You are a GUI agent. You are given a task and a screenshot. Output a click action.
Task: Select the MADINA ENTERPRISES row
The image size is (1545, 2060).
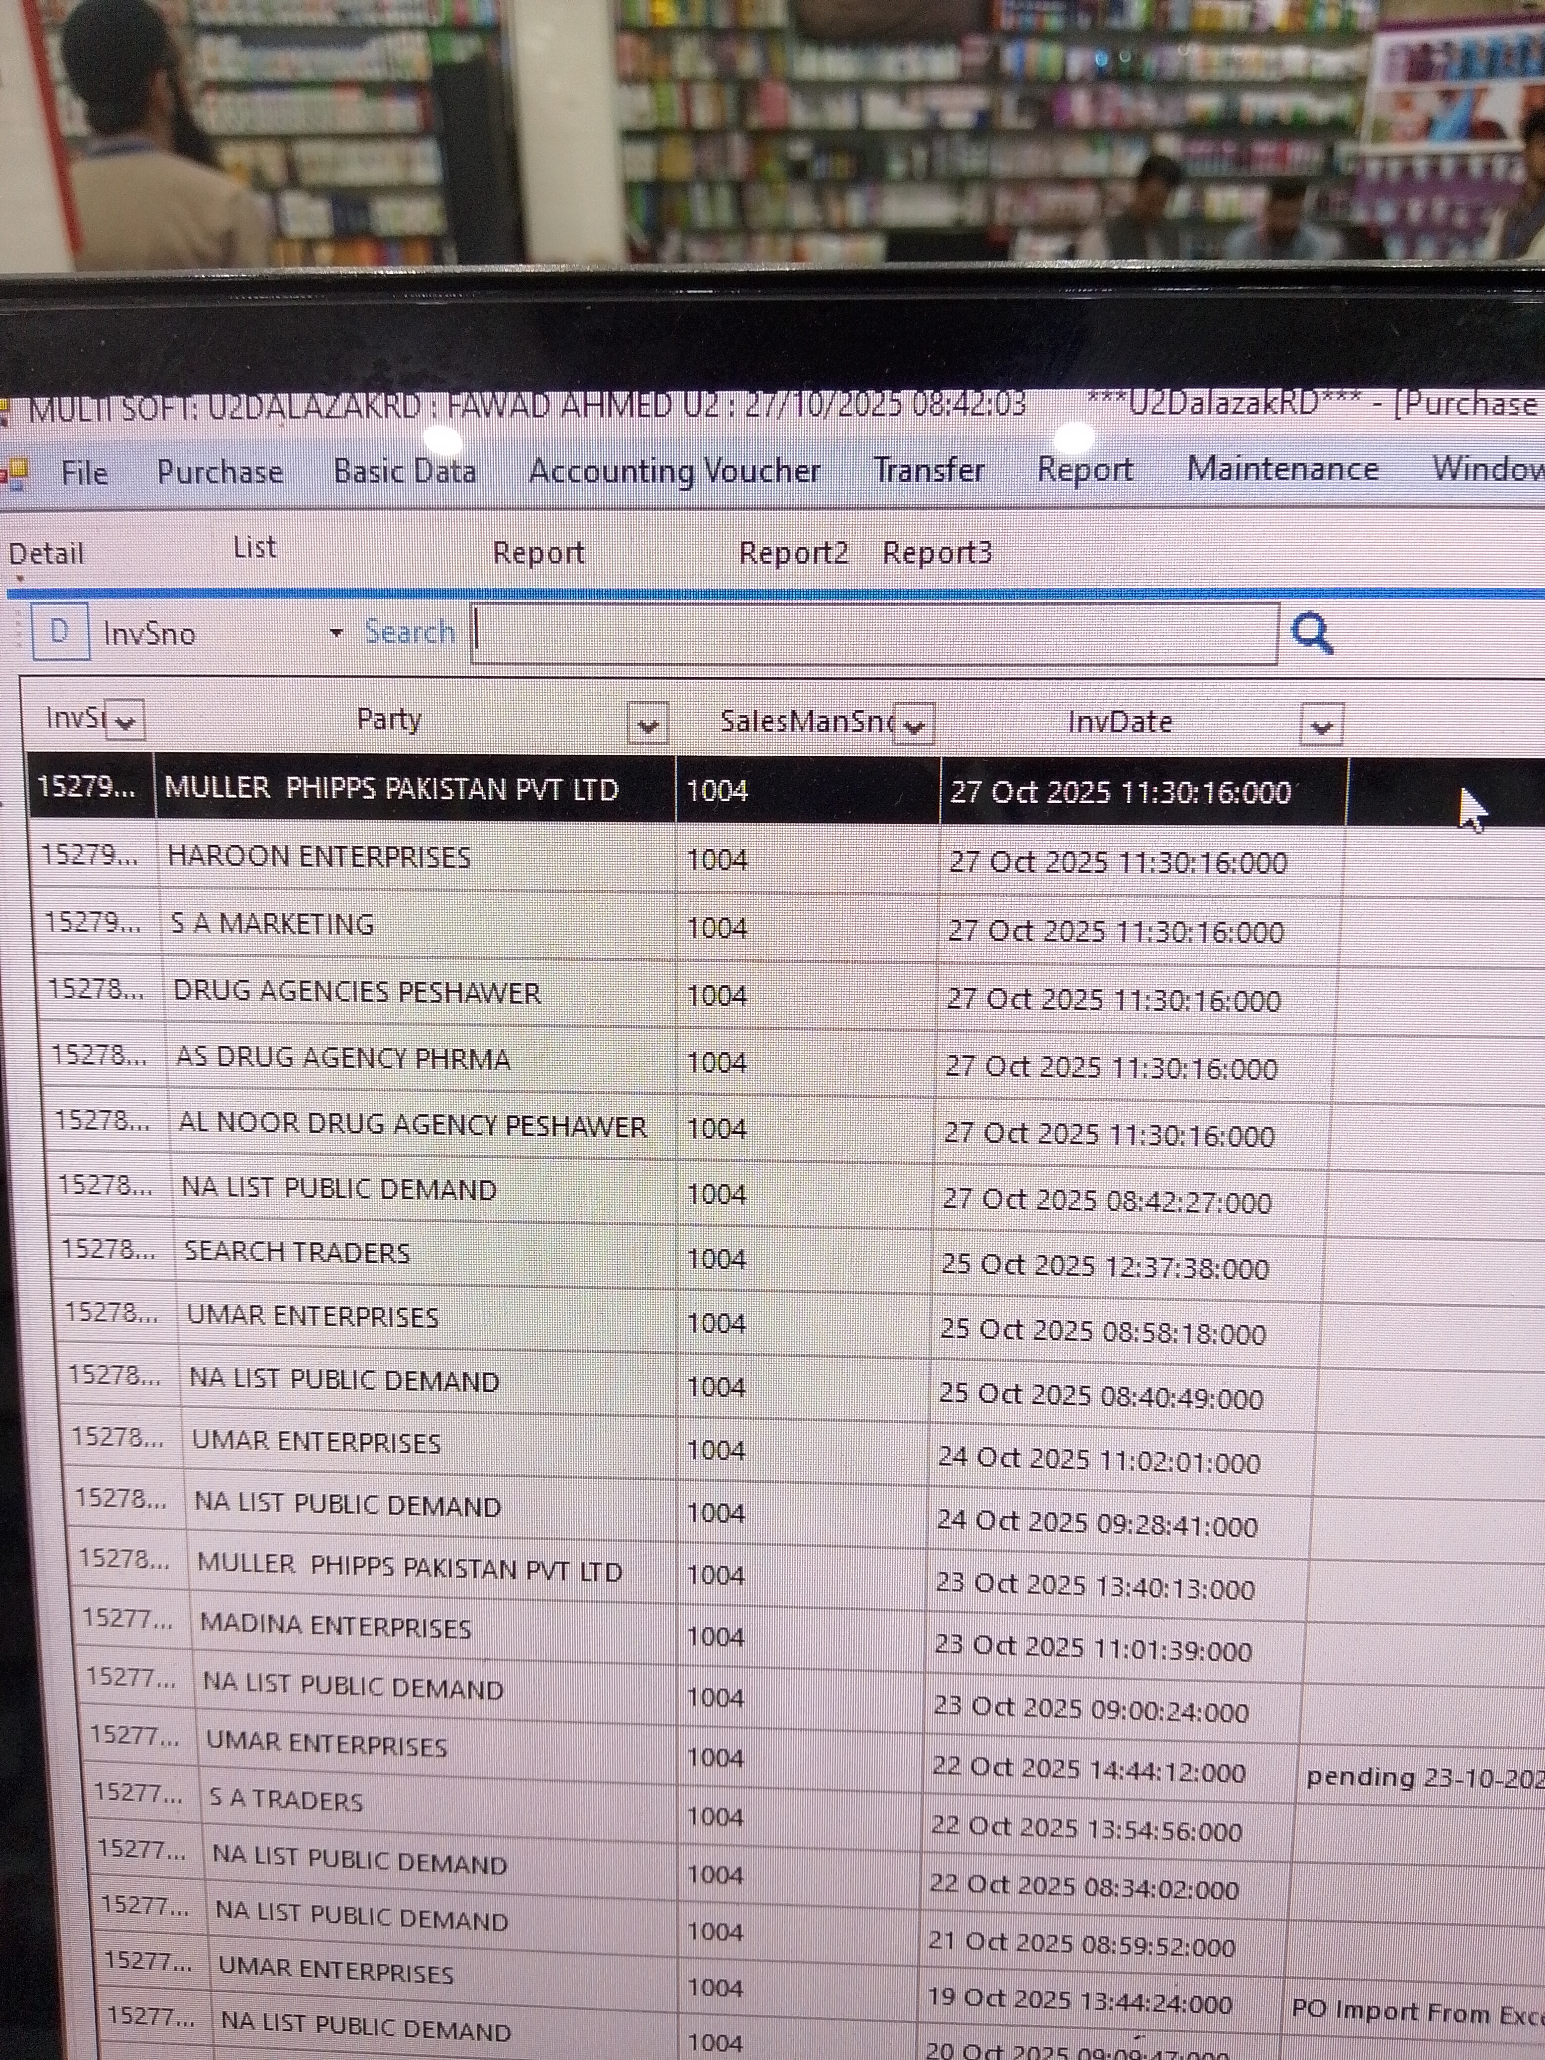click(335, 1628)
